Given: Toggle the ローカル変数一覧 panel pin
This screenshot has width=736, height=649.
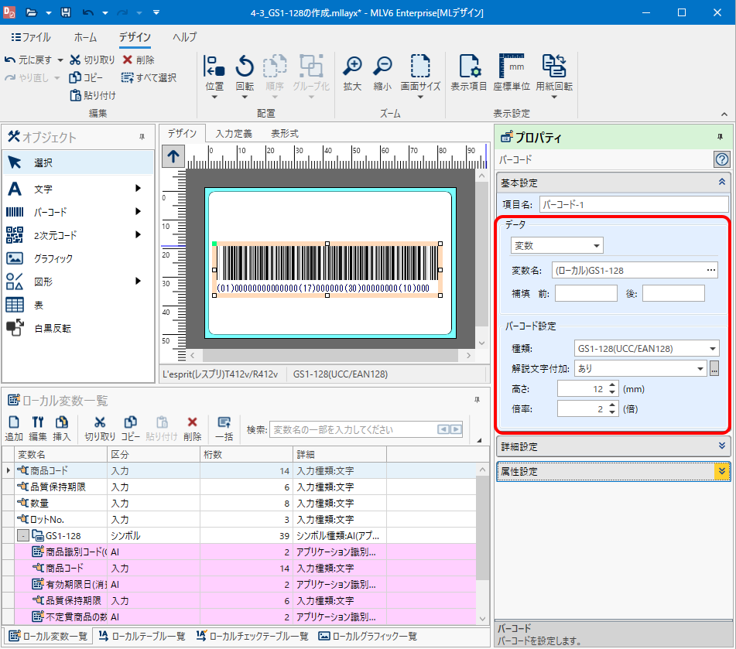Looking at the screenshot, I should coord(477,400).
